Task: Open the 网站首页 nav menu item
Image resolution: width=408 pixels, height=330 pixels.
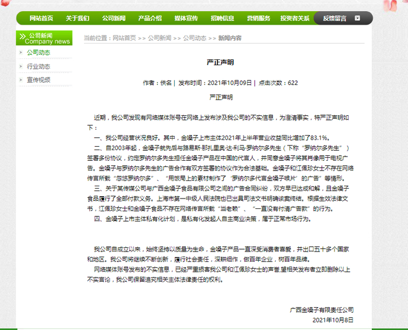Action: (x=41, y=18)
